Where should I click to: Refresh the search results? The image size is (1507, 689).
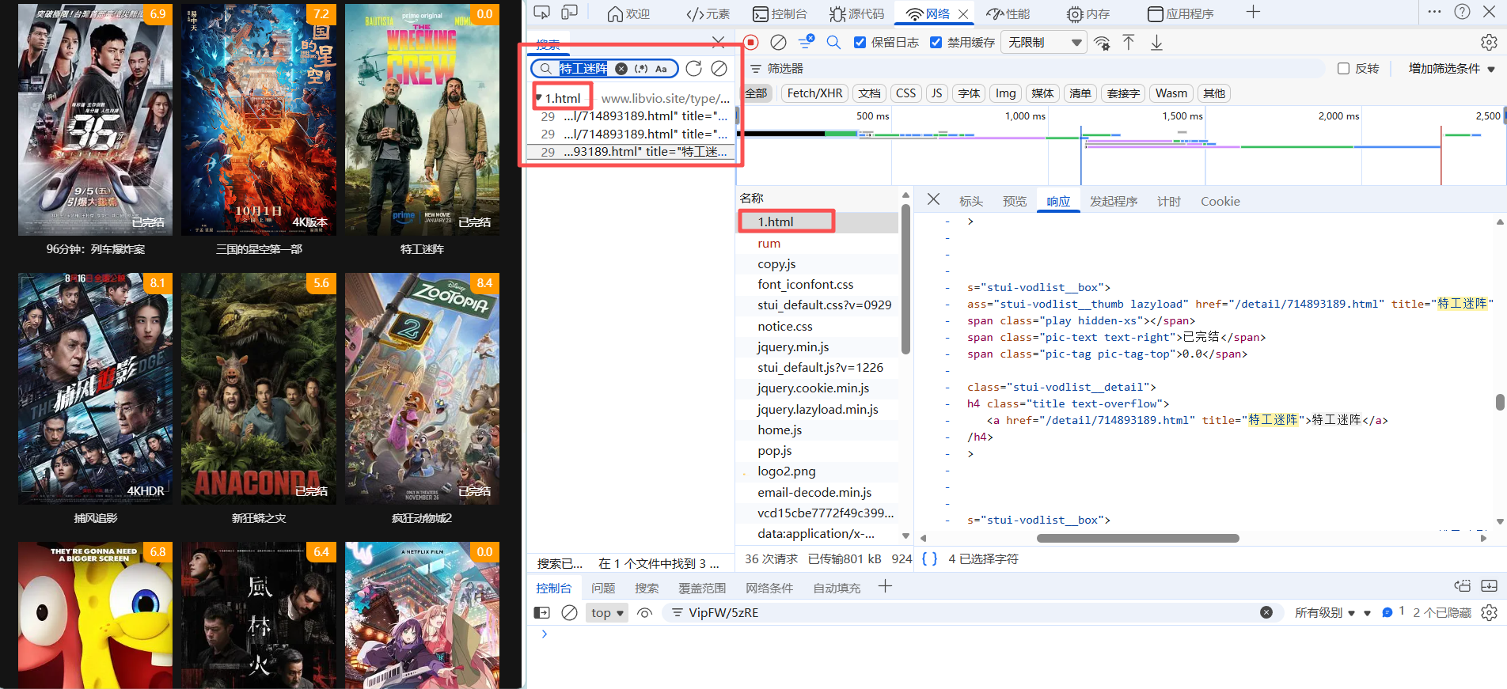coord(694,69)
